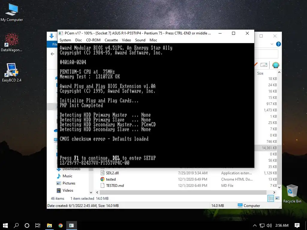Click the horizontal scrollbar thumb in Explorer

point(183,193)
